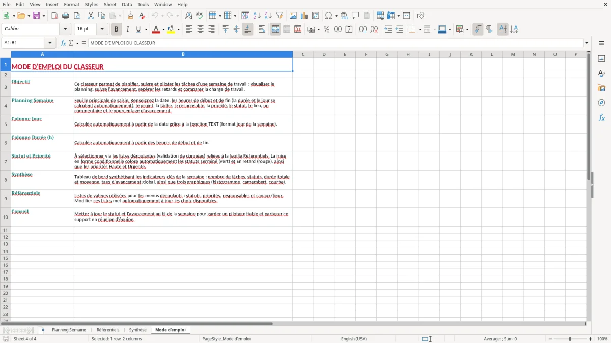Click Export as PDF icon

(x=54, y=16)
